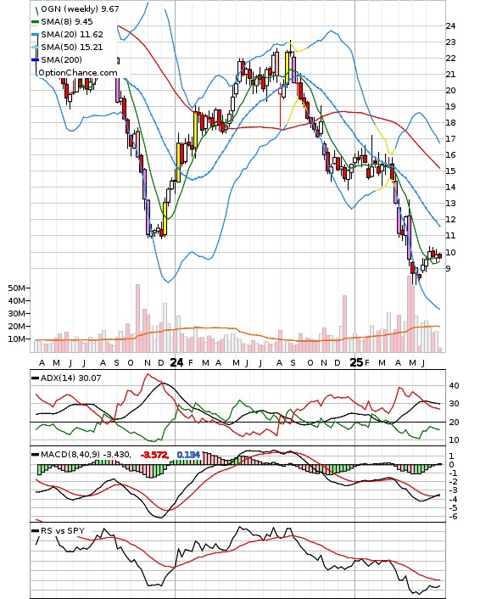480x599 pixels.
Task: Click the tallest pink volume bar near November
Action: coord(138,318)
